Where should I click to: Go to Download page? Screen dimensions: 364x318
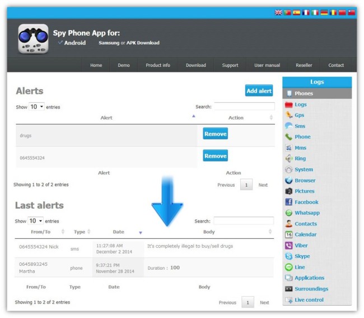pos(196,65)
